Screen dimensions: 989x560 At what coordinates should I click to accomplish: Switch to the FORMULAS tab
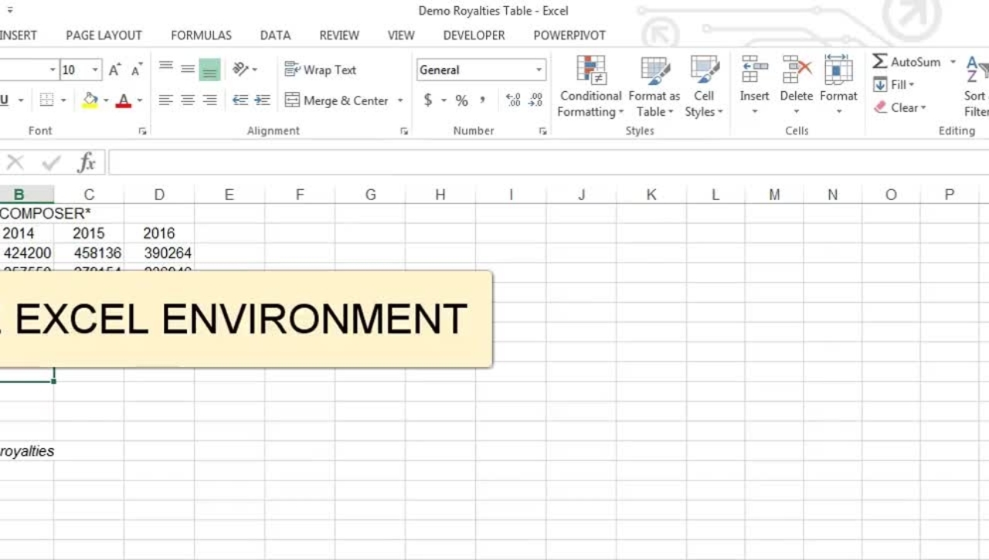(x=201, y=36)
